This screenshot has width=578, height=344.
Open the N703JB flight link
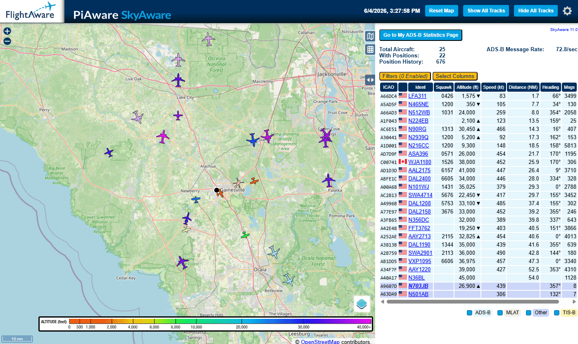point(419,286)
